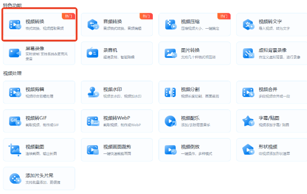The width and height of the screenshot is (307, 194).
Task: Choose the 形状视频 title text
Action: click(x=268, y=147)
